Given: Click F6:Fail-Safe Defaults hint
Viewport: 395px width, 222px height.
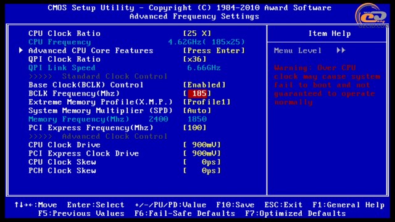Looking at the screenshot, I should pos(185,213).
